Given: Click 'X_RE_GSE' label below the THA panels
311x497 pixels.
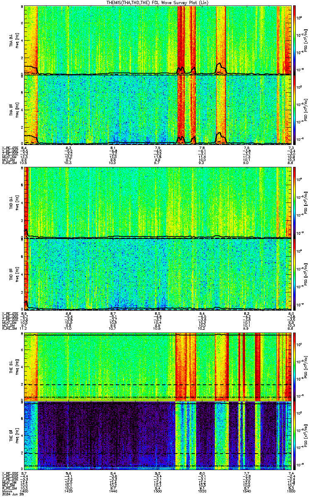Looking at the screenshot, I should coord(10,147).
